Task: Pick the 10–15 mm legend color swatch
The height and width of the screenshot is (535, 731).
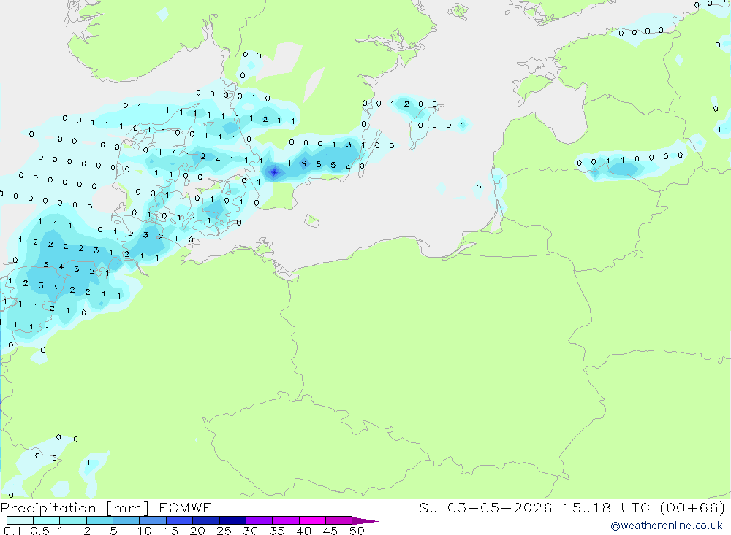Action: point(153,520)
